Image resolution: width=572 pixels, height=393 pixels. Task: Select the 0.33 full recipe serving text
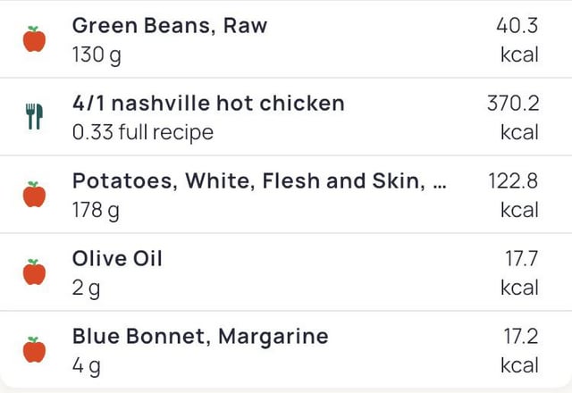point(143,132)
